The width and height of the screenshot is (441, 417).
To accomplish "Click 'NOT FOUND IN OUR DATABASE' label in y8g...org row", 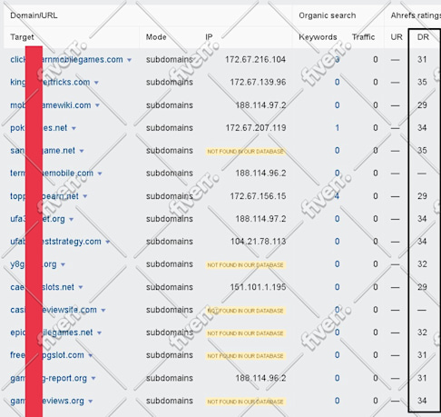I will pyautogui.click(x=245, y=265).
